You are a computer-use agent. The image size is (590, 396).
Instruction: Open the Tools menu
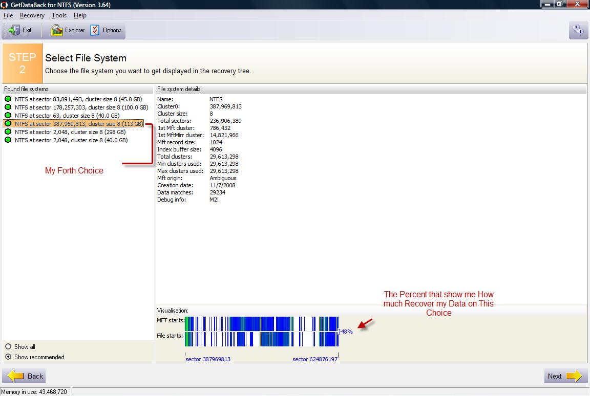pyautogui.click(x=59, y=15)
